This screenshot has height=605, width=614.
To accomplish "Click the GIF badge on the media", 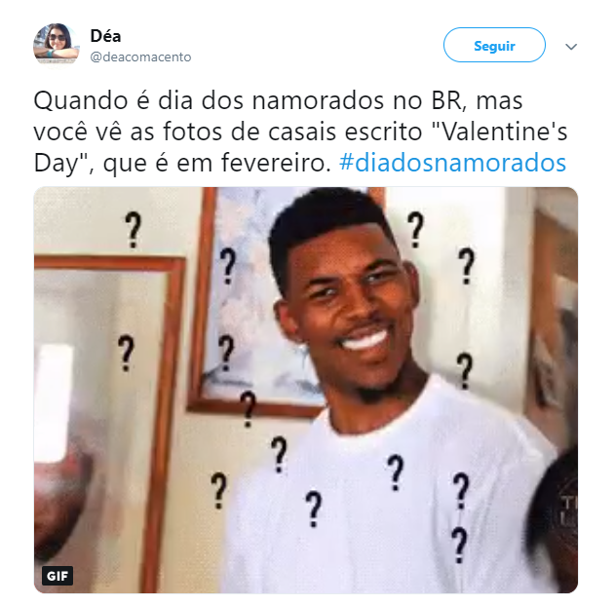I will point(58,576).
